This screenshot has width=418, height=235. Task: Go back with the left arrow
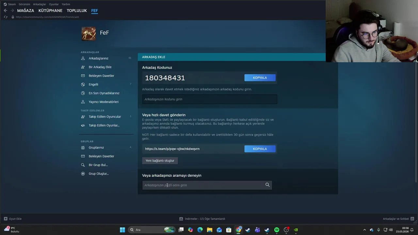(x=5, y=10)
